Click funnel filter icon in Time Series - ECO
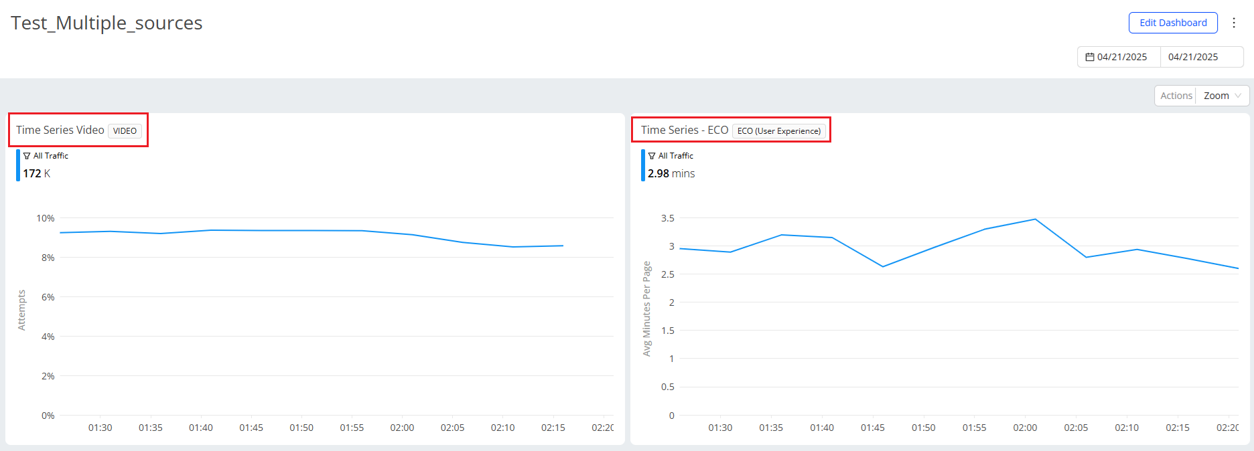1254x451 pixels. tap(652, 156)
